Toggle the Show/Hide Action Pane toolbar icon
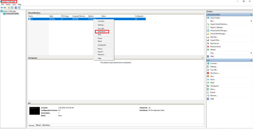253x129 pixels. pos(19,8)
